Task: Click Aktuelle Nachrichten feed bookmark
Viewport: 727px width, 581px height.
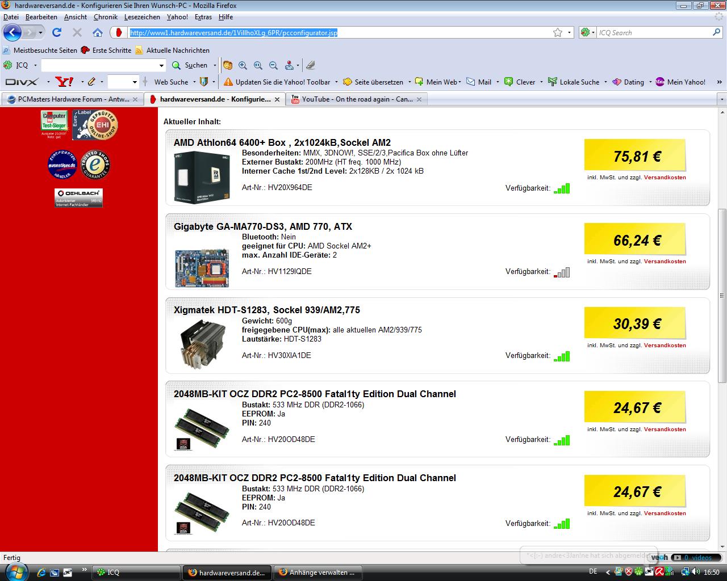Action: [x=173, y=50]
